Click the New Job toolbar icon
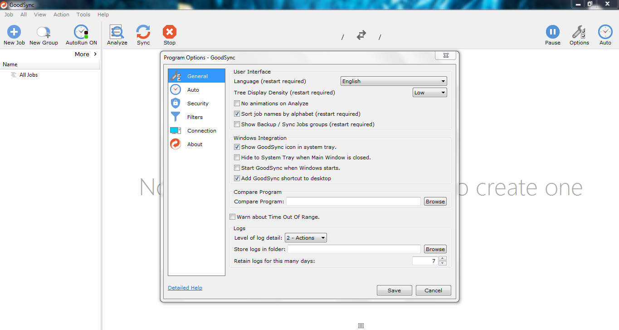619x330 pixels. (x=14, y=32)
